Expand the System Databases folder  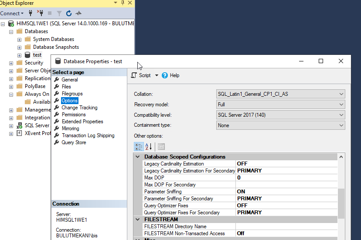click(19, 40)
